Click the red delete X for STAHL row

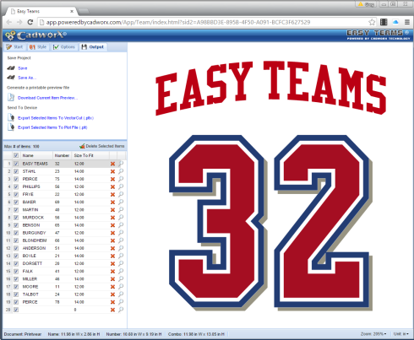(112, 171)
